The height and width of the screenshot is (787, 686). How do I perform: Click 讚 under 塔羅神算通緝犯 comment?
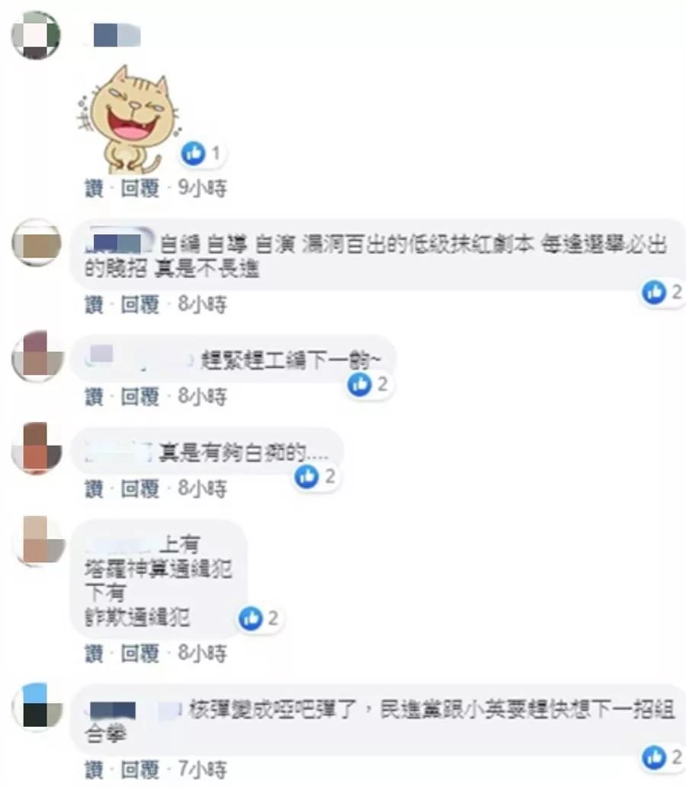pyautogui.click(x=94, y=654)
